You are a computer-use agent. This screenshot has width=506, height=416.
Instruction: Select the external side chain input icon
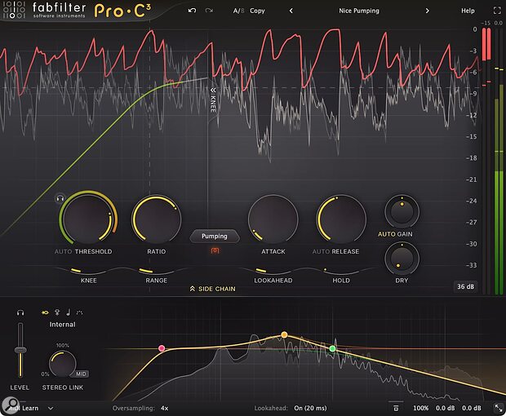point(57,312)
